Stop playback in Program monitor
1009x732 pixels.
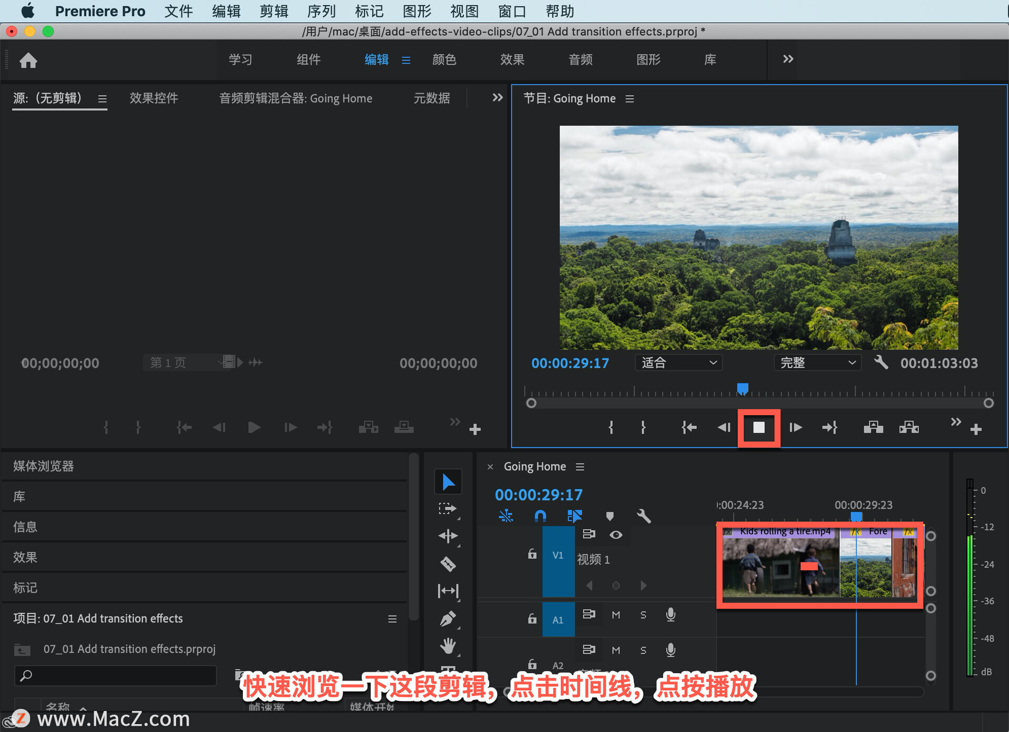point(759,428)
